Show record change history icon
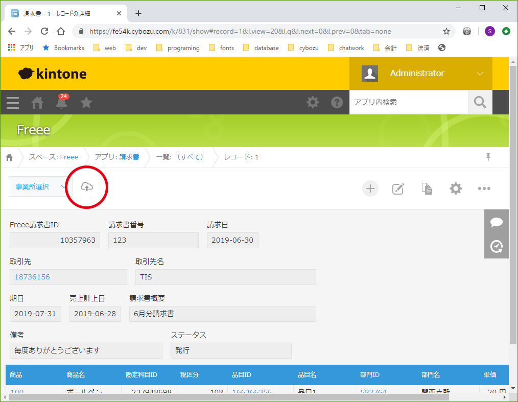This screenshot has height=402, width=518. pos(497,246)
